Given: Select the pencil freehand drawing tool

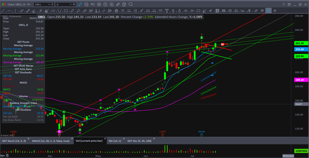Looking at the screenshot, I should 28,11.
